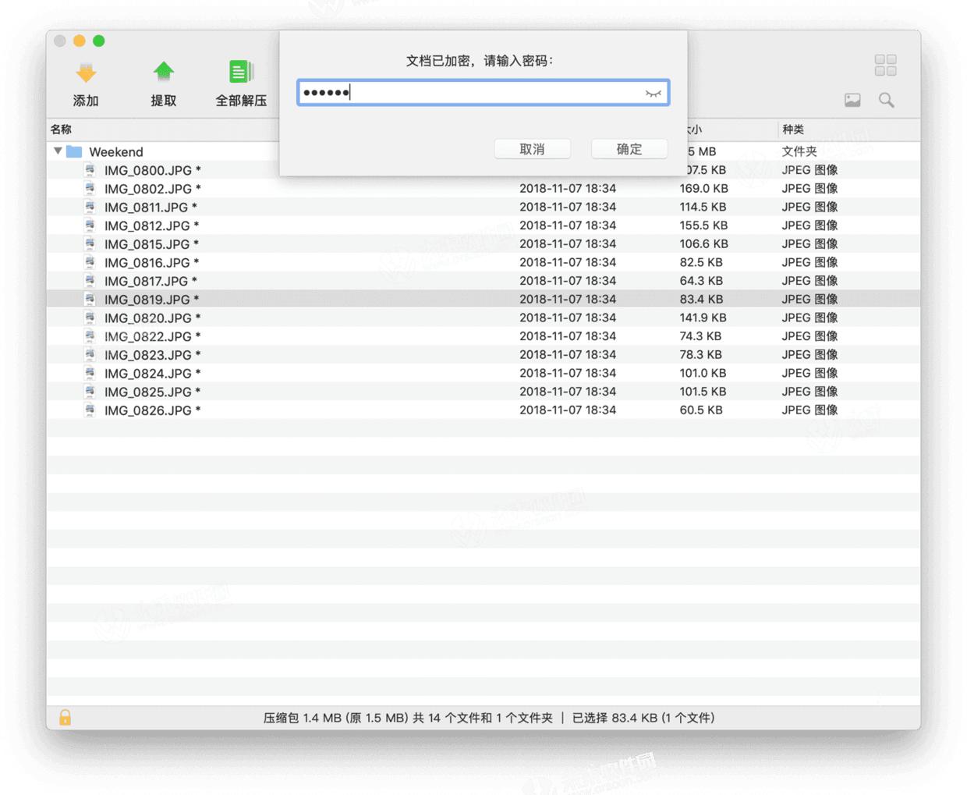
Task: Open the image preview icon
Action: pyautogui.click(x=852, y=100)
